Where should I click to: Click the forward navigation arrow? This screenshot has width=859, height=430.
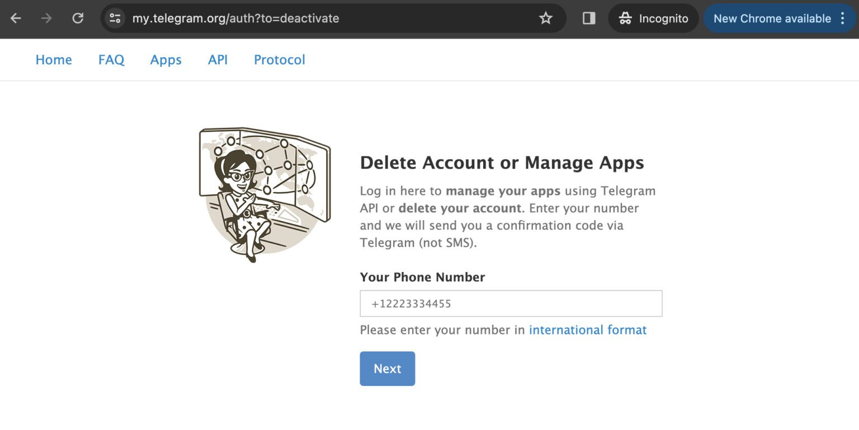(46, 18)
